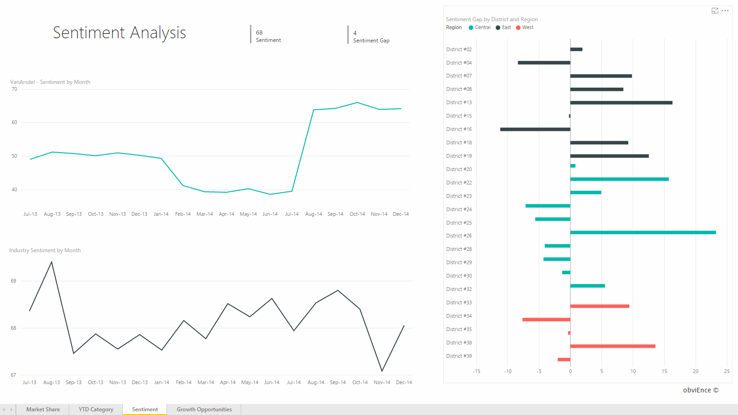Go to previous report page arrow
Image resolution: width=738 pixels, height=415 pixels.
point(4,409)
